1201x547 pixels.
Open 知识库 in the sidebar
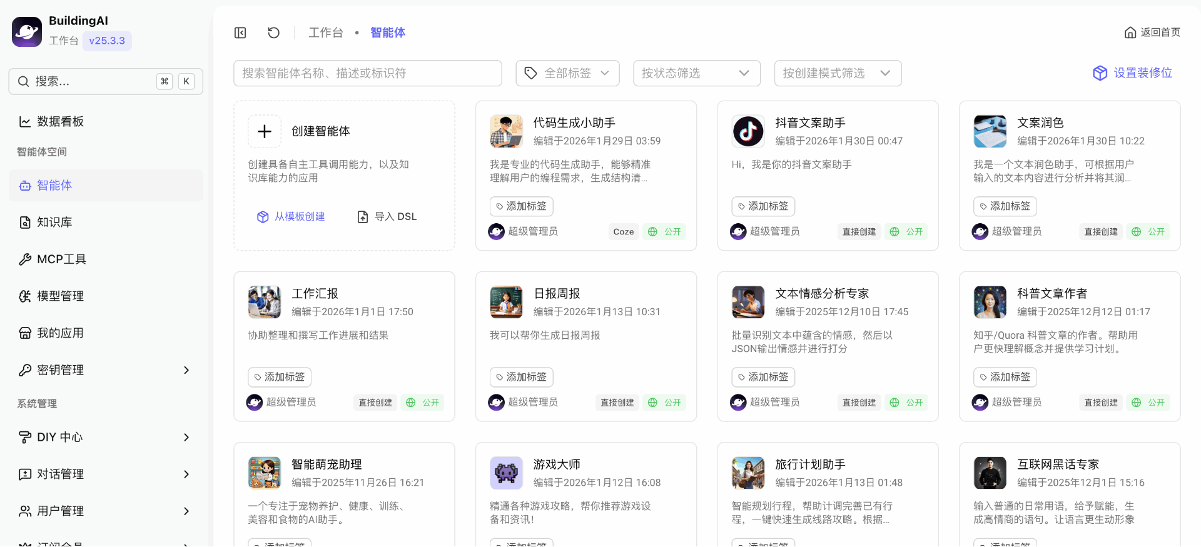(x=106, y=223)
